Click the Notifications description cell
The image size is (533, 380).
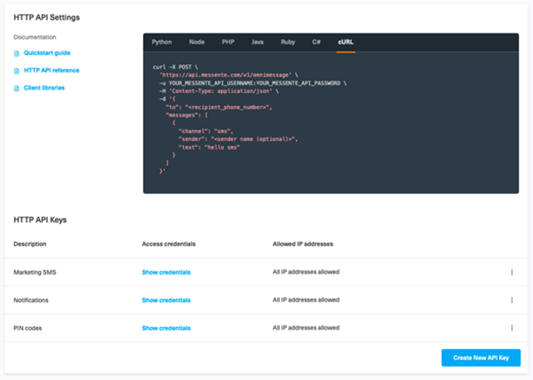coord(31,300)
